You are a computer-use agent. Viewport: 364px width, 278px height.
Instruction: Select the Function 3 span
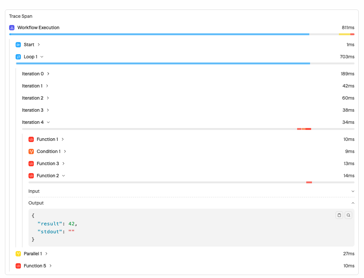pos(48,164)
